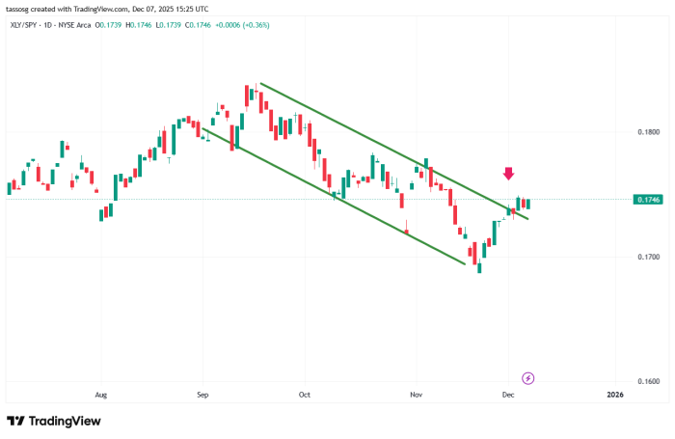The height and width of the screenshot is (439, 675).
Task: Click the Oct label on time axis
Action: point(305,395)
